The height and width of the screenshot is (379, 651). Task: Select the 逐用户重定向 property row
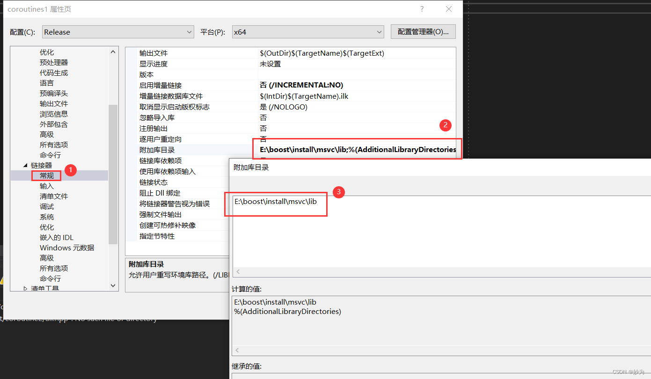[x=290, y=139]
